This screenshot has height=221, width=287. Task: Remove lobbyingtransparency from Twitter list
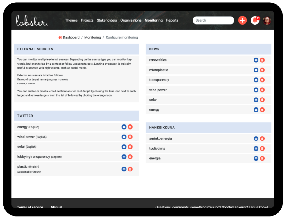click(x=130, y=157)
